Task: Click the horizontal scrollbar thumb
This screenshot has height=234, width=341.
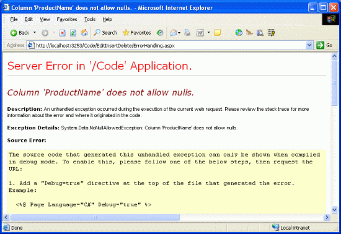Action: click(95, 217)
